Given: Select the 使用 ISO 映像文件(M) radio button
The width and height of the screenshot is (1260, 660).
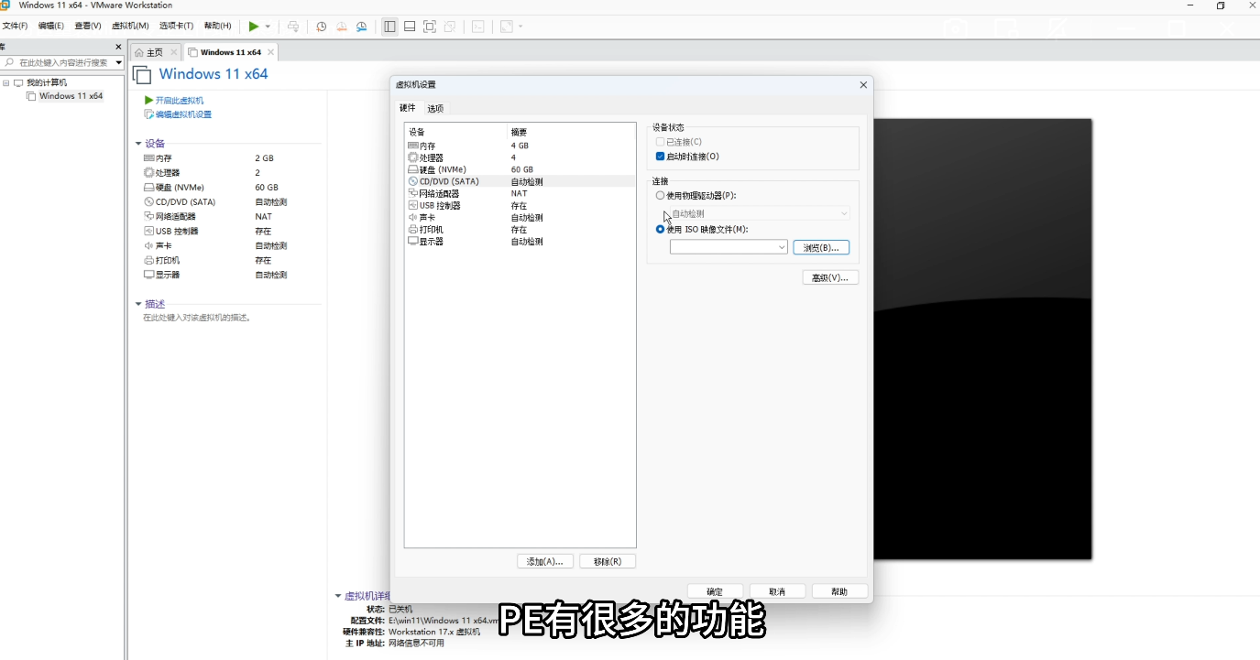Looking at the screenshot, I should click(660, 230).
